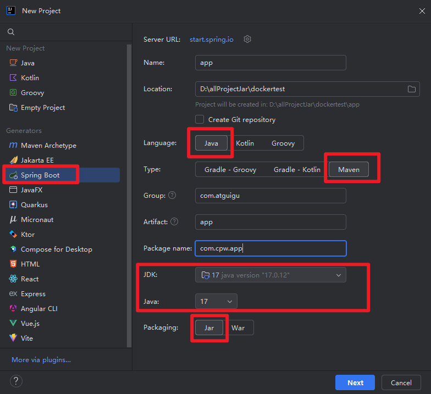
Task: Click the HTML5 shield icon
Action: 13,264
